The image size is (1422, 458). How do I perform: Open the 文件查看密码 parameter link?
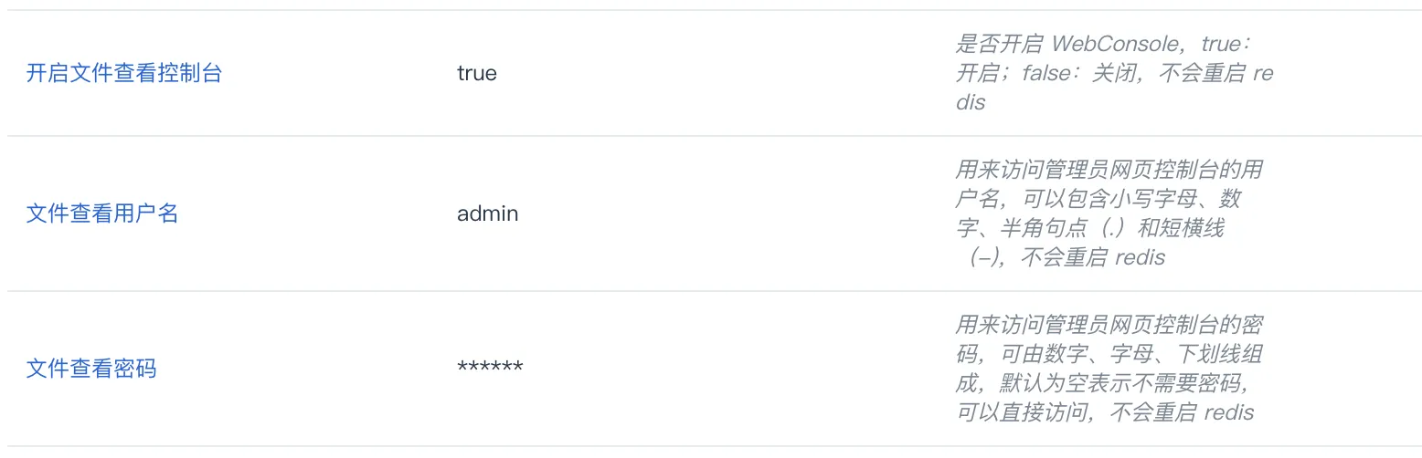pos(91,369)
